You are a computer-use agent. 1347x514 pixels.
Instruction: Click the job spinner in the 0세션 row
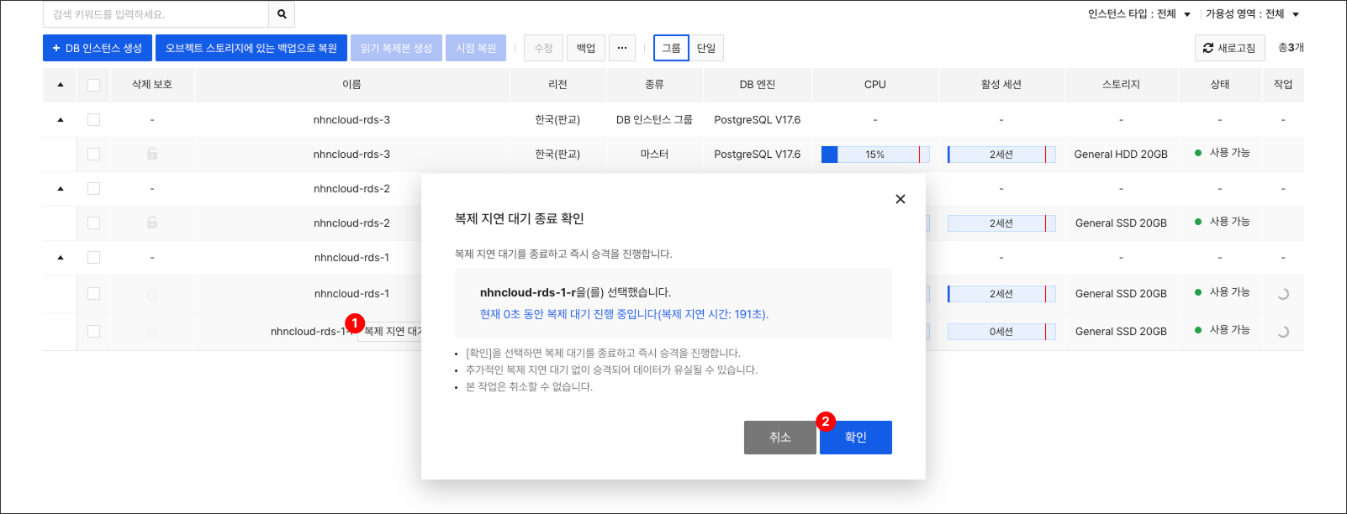tap(1283, 332)
